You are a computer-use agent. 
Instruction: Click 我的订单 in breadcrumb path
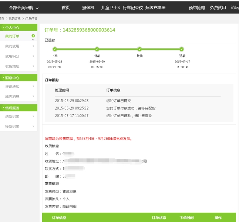pyautogui.click(x=14, y=18)
